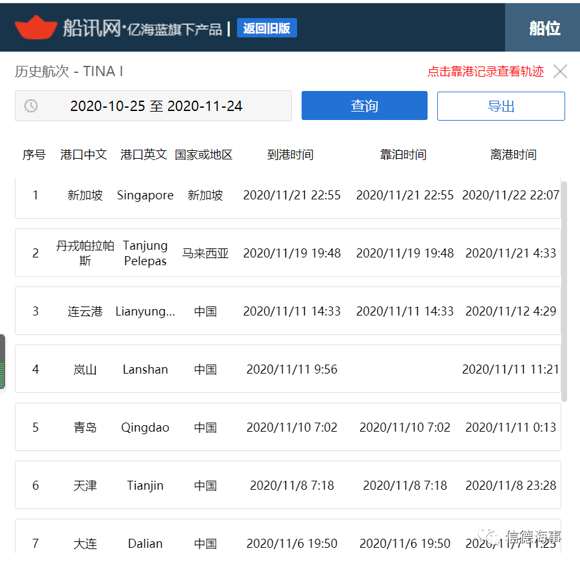
Task: Select the Tanjung Pelepas port record
Action: (x=288, y=253)
